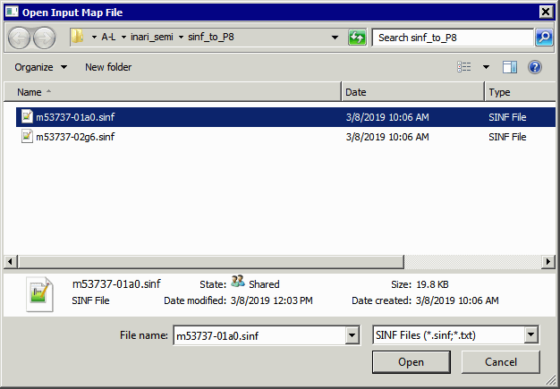Click the search magnifier icon

click(x=544, y=38)
